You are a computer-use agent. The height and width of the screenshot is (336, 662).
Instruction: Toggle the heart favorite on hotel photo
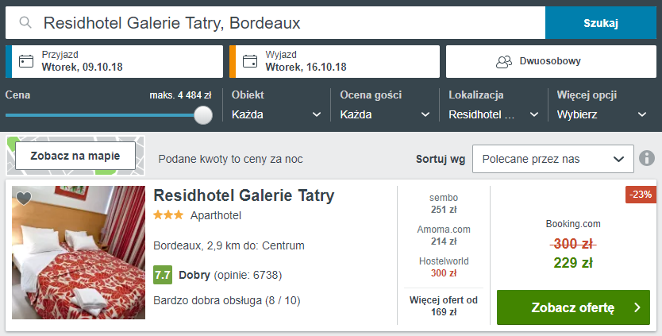coord(24,199)
